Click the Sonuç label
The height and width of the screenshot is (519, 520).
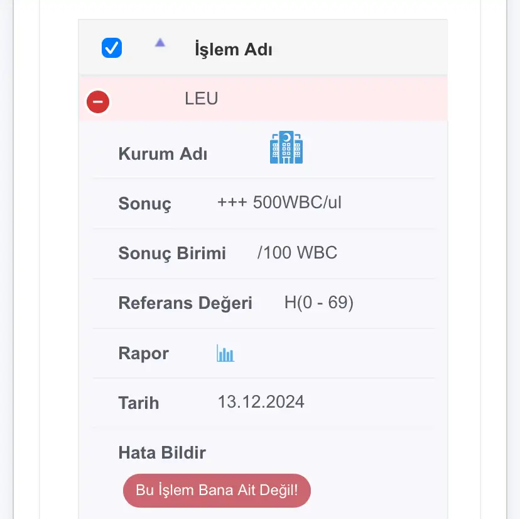coord(145,203)
